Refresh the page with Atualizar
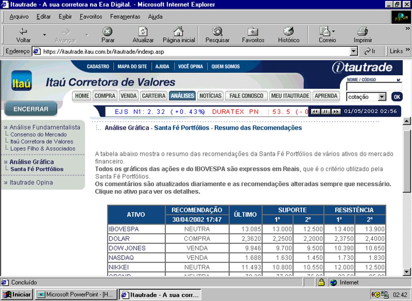 pos(143,35)
